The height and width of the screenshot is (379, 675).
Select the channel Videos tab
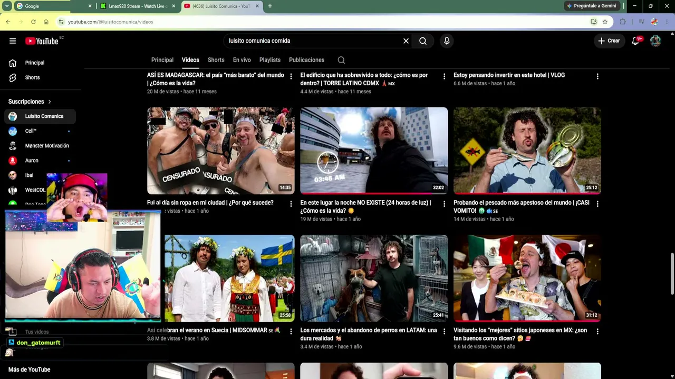(190, 60)
